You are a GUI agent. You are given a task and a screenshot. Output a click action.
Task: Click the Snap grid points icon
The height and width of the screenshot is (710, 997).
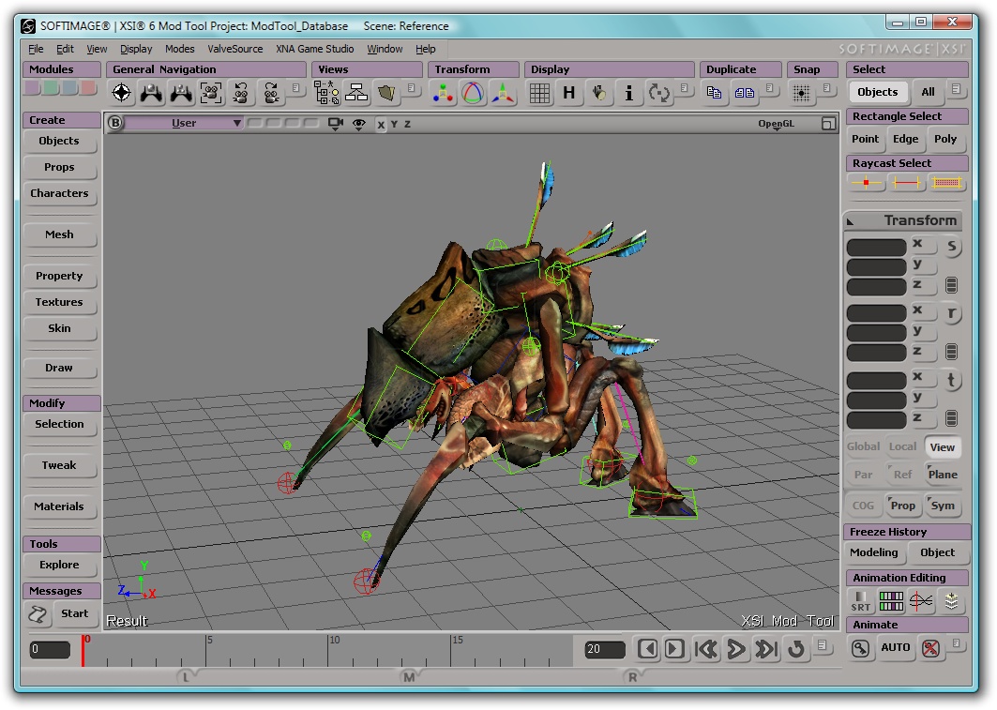point(801,92)
